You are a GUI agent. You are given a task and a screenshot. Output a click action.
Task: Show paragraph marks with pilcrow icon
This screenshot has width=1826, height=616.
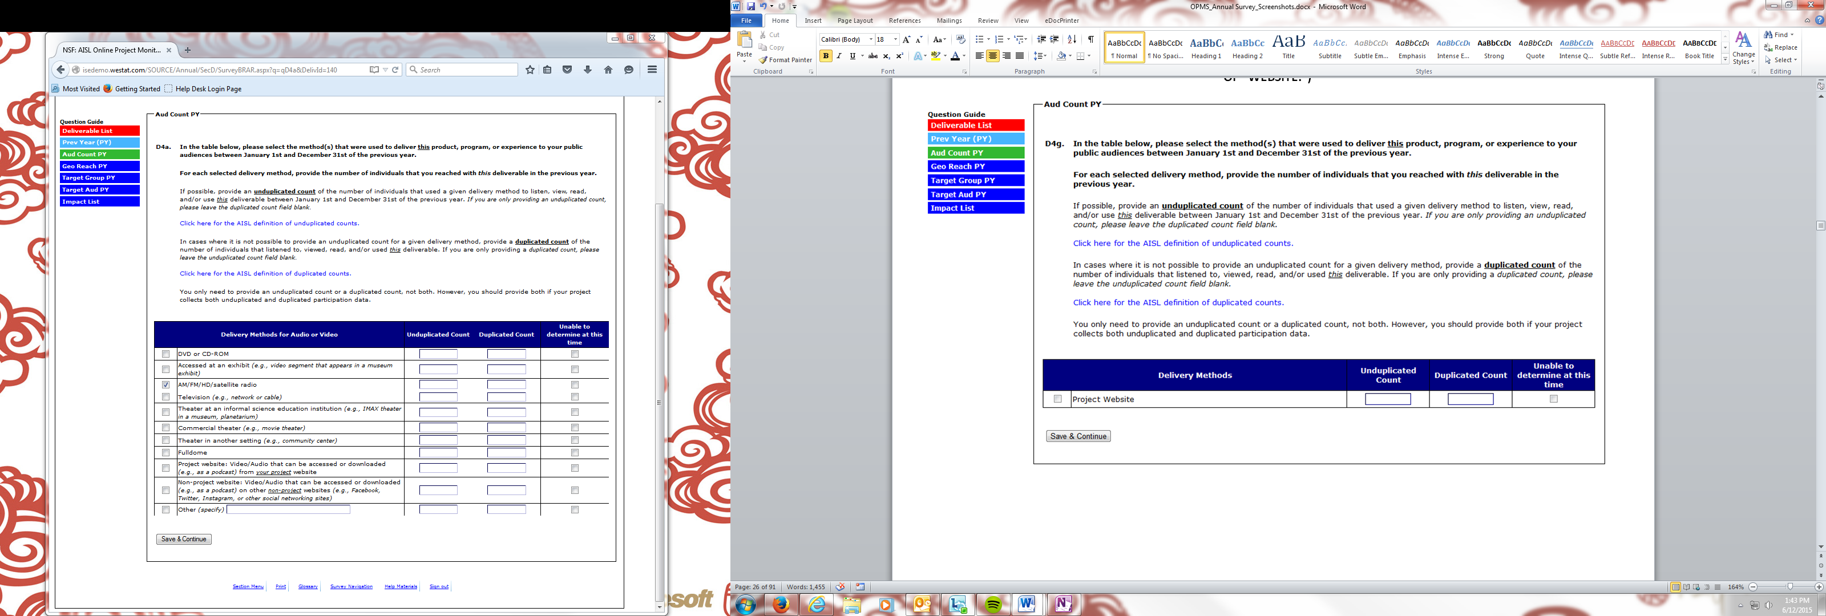click(1091, 39)
